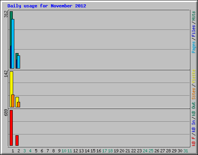The height and width of the screenshot is (155, 198).
Task: Click the orange Sites bar for day 2
Action: [19, 105]
